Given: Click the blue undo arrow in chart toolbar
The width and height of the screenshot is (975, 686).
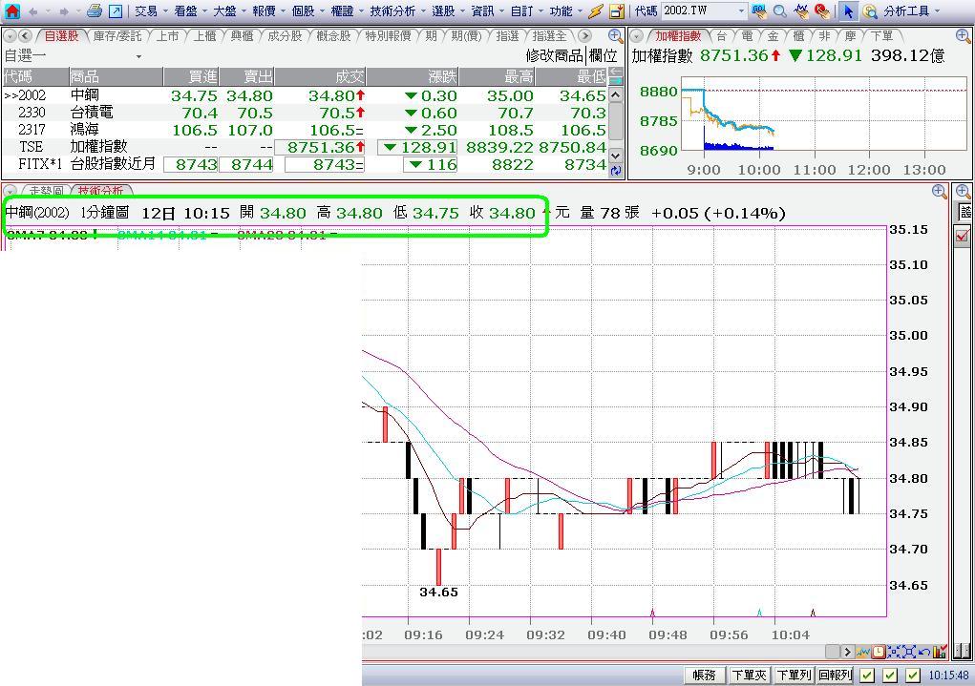Looking at the screenshot, I should tap(924, 652).
